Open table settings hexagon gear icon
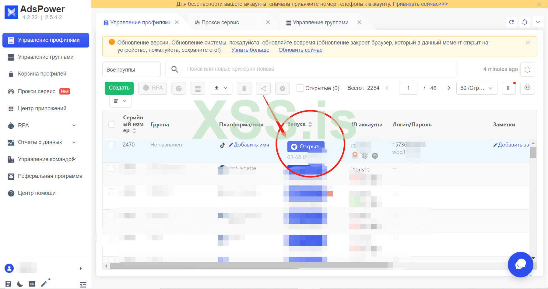This screenshot has height=289, width=548. click(x=528, y=88)
